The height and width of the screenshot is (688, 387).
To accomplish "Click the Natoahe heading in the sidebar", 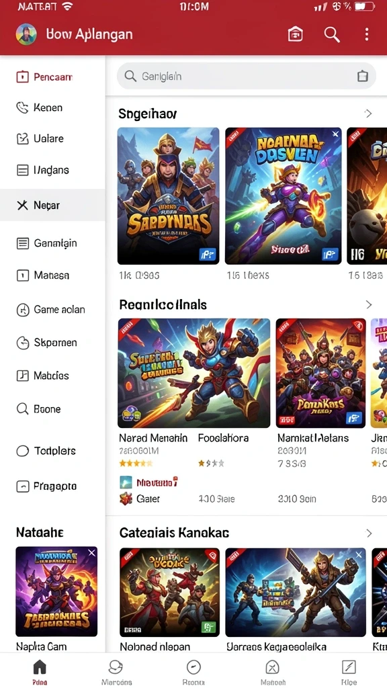I will point(40,533).
